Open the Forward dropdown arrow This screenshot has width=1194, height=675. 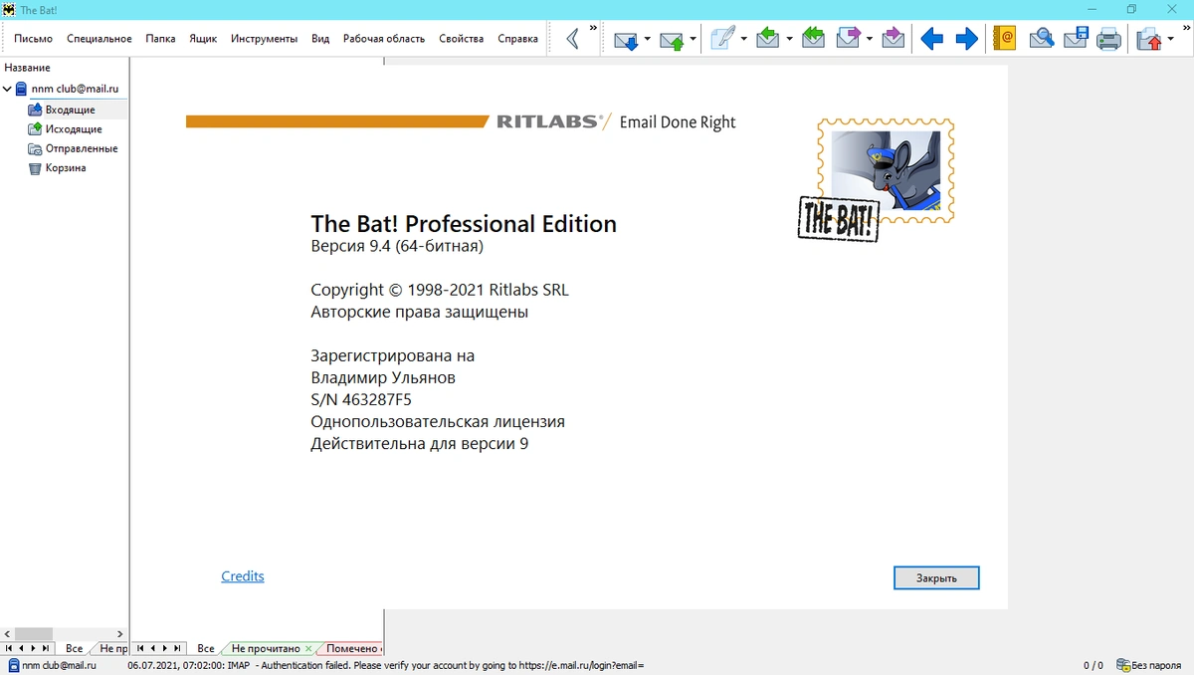coord(869,40)
